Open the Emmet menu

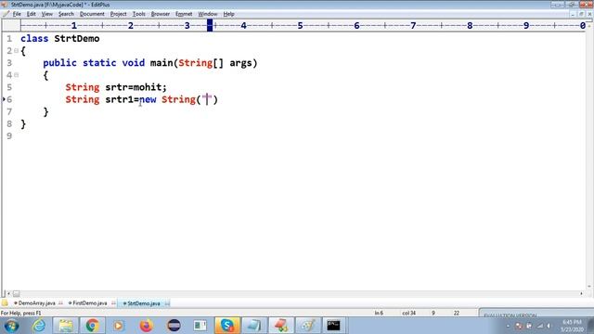click(x=184, y=14)
